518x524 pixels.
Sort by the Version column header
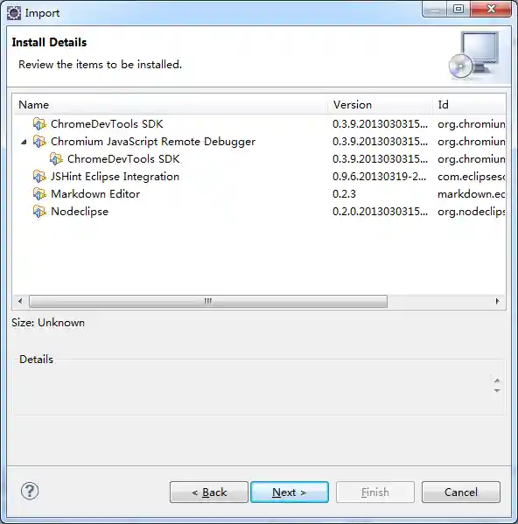click(380, 105)
